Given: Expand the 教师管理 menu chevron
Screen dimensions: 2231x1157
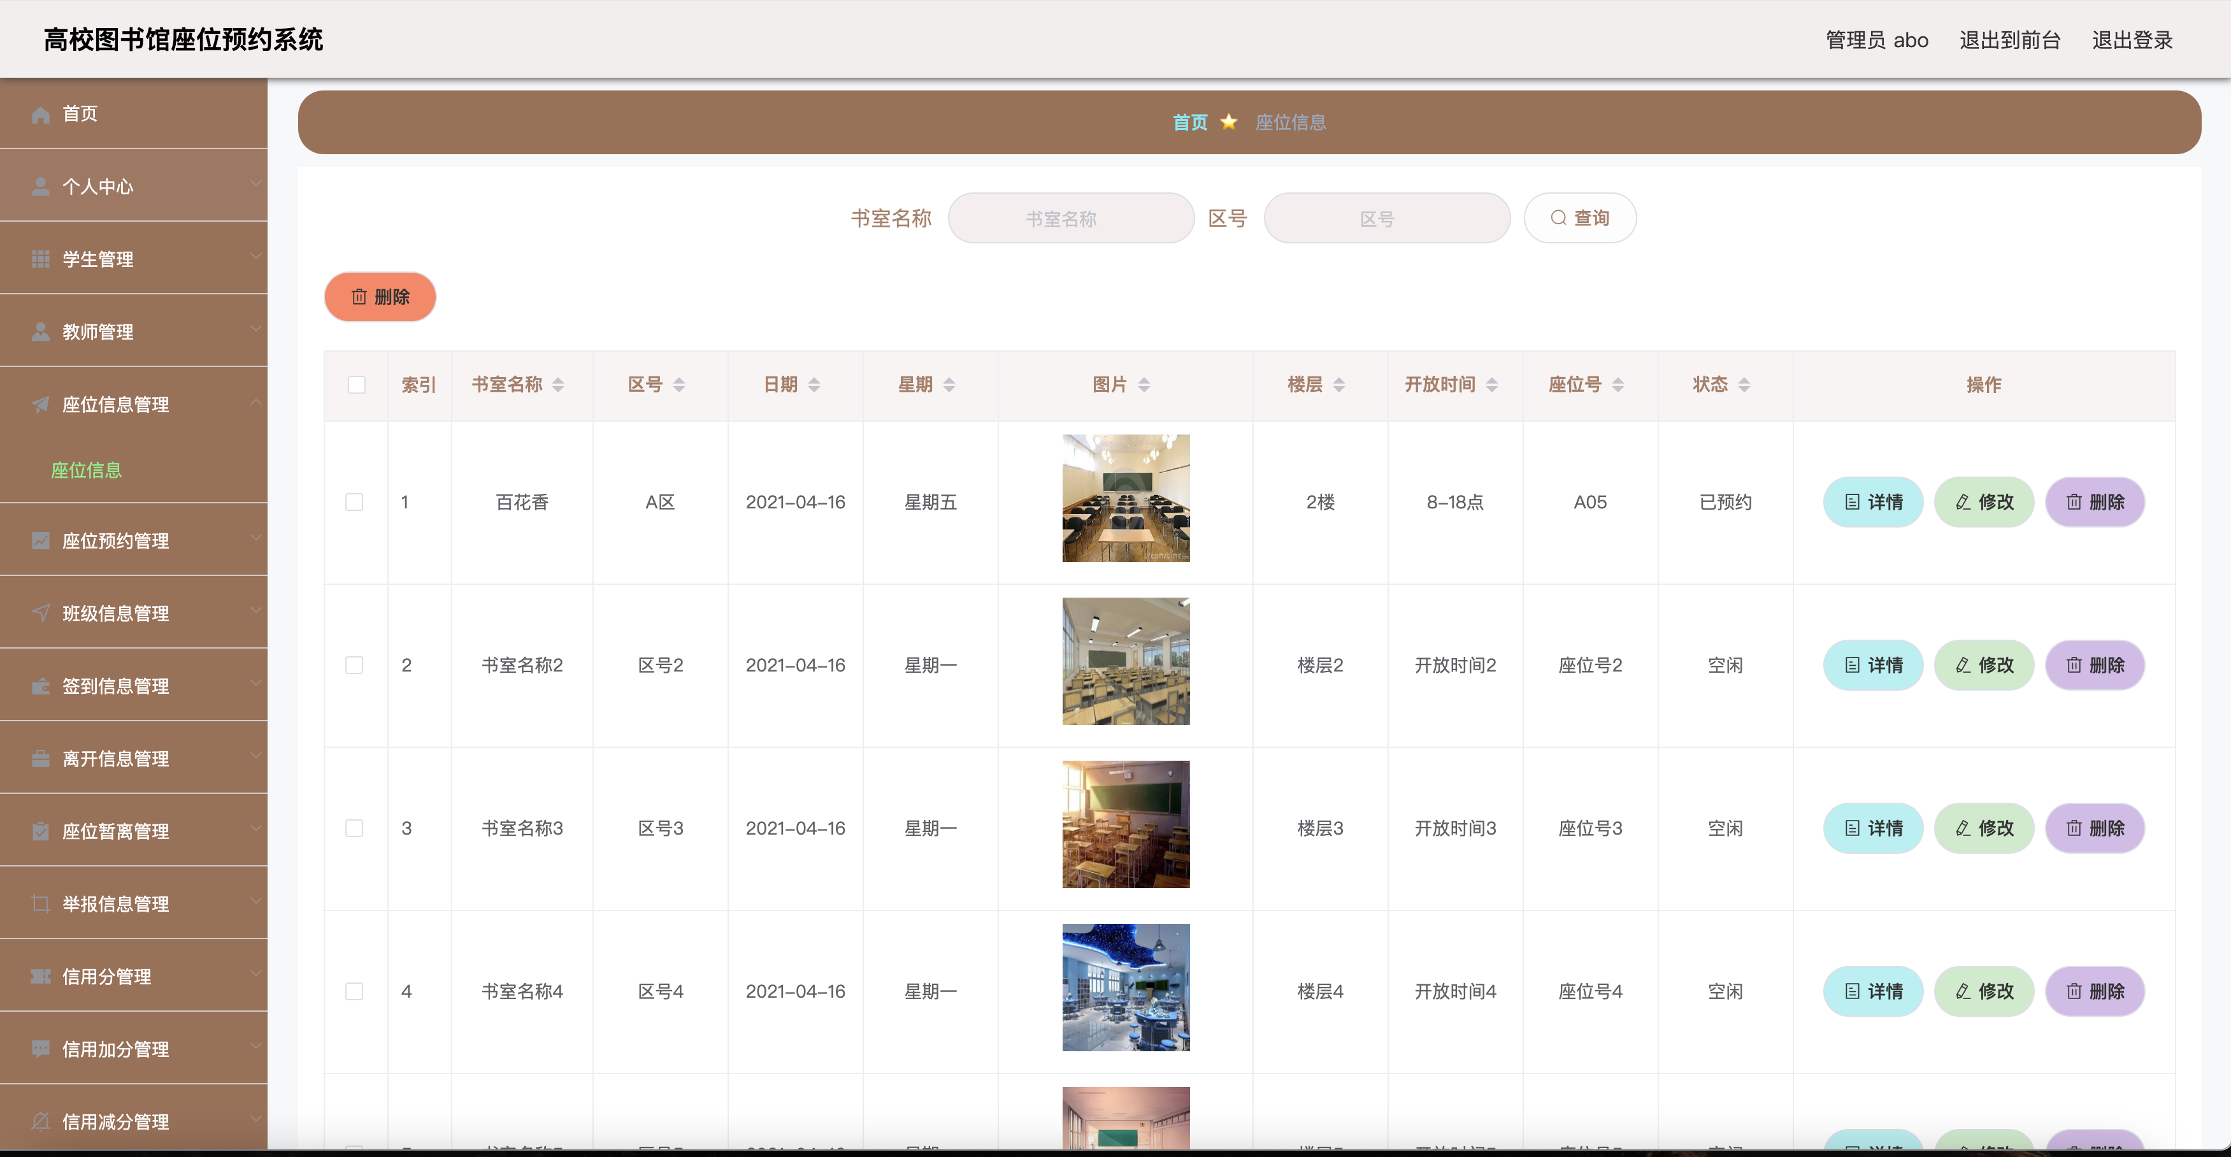Looking at the screenshot, I should pos(255,329).
